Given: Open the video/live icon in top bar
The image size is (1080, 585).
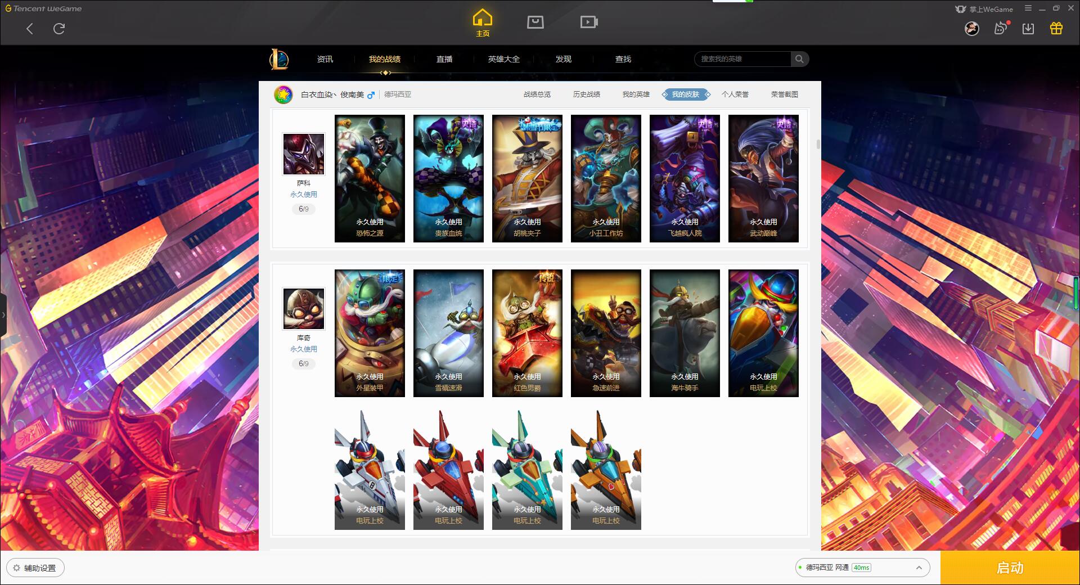Looking at the screenshot, I should point(589,22).
